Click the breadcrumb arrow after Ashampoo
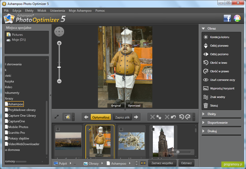Screen dimensions: 246x169 (130, 163)
